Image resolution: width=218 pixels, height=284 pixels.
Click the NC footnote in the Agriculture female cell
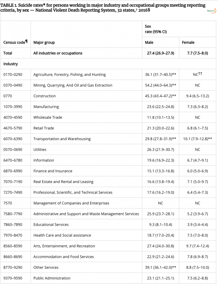tap(197, 74)
